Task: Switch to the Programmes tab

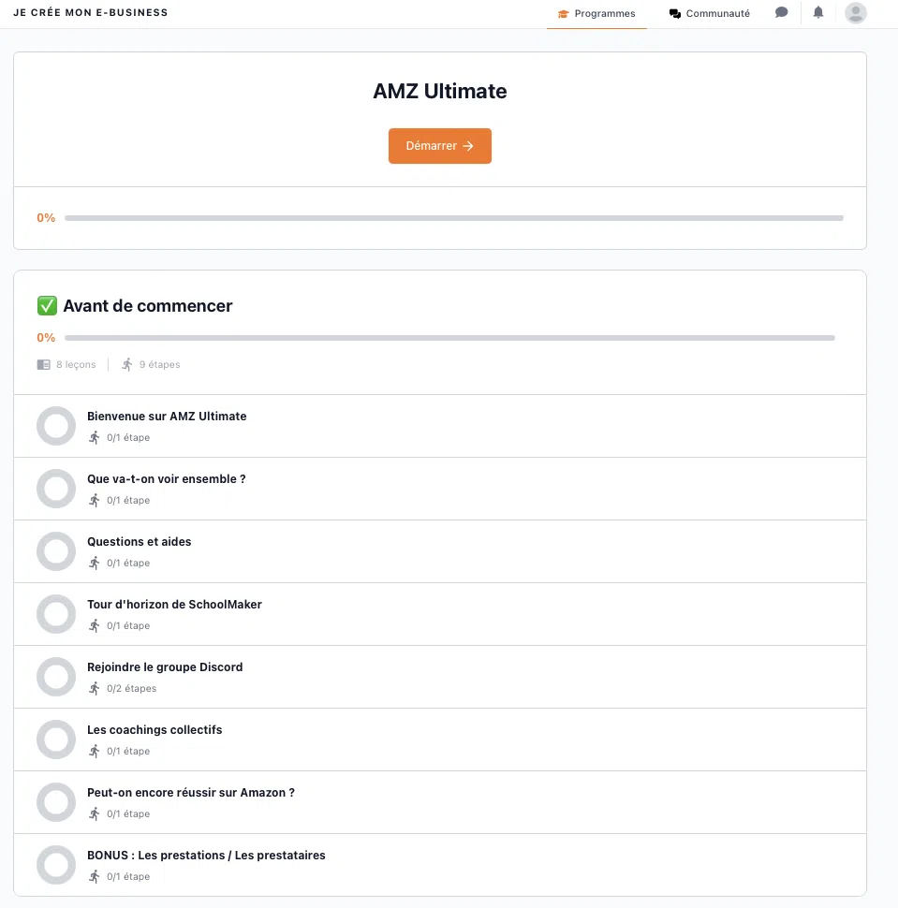Action: [596, 14]
